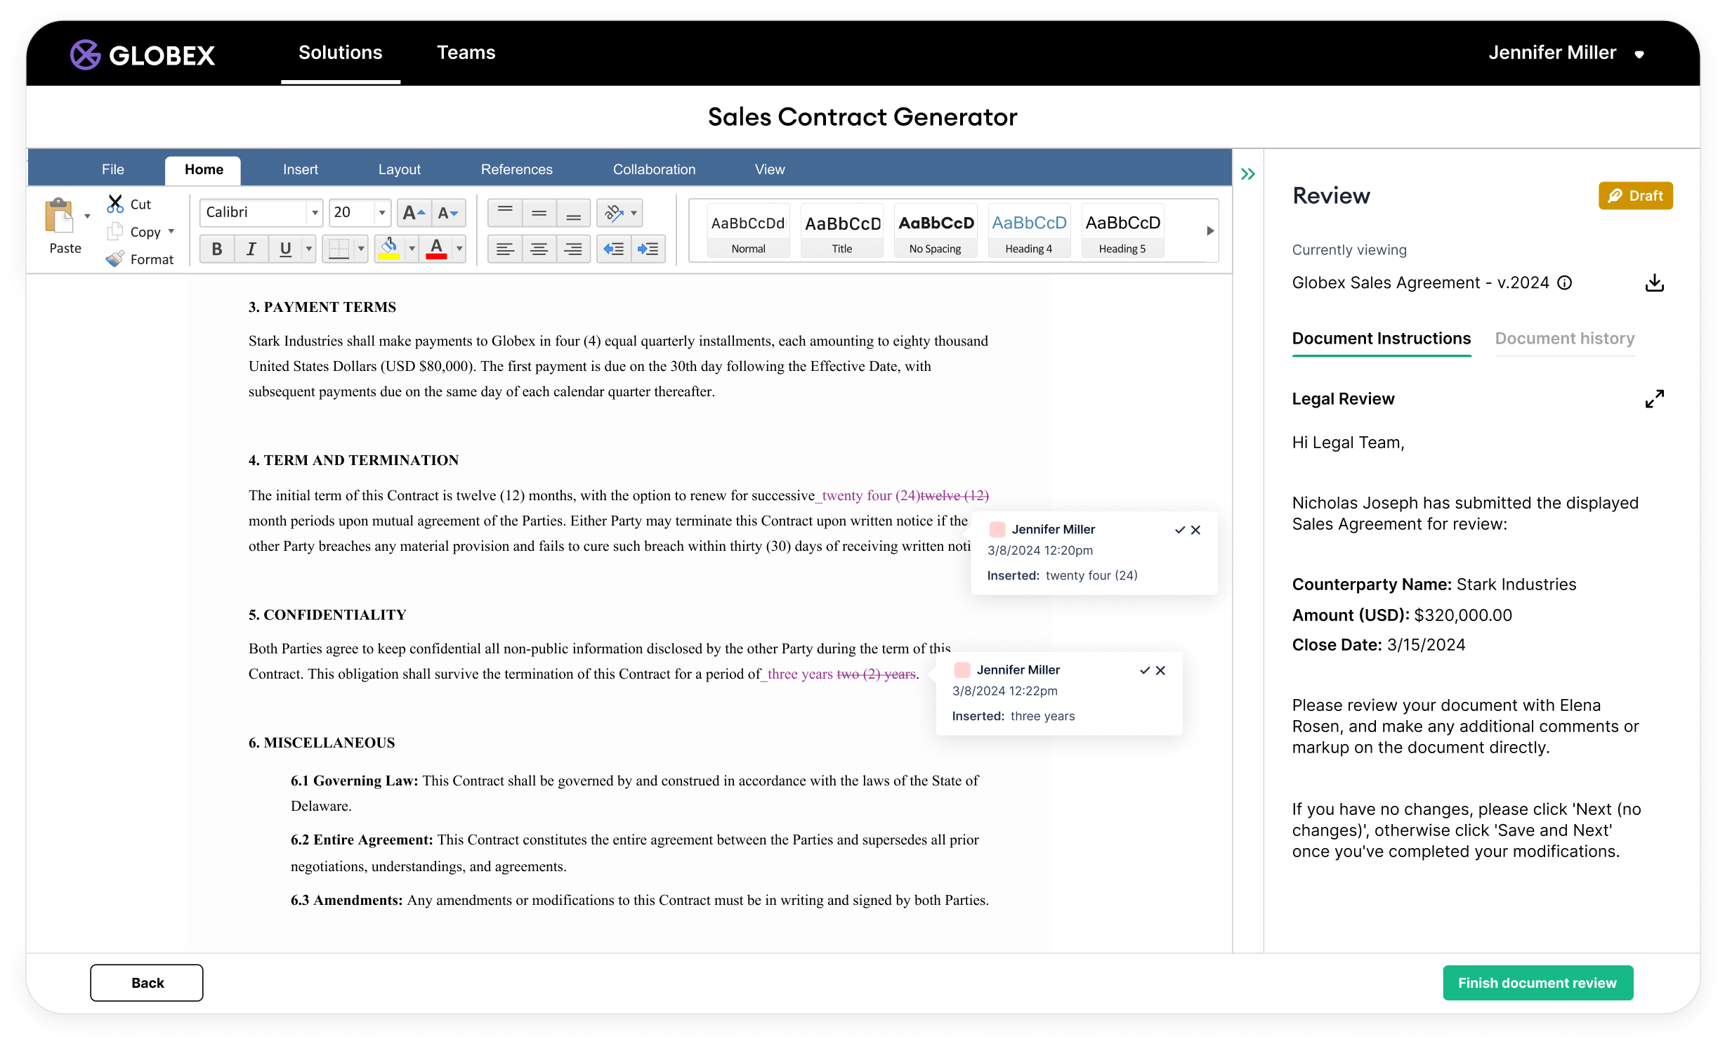The width and height of the screenshot is (1725, 1044).
Task: Click the borders grid icon
Action: tap(339, 249)
